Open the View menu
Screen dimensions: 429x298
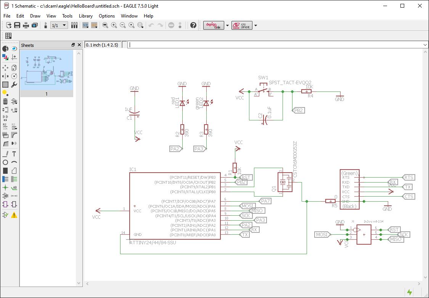coord(51,16)
